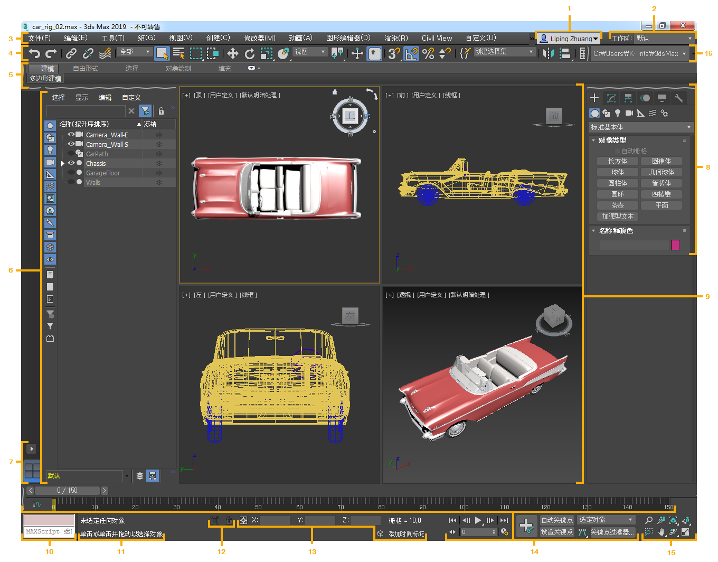Open the Hierarchy panel tab icon
This screenshot has width=718, height=562.
(628, 98)
